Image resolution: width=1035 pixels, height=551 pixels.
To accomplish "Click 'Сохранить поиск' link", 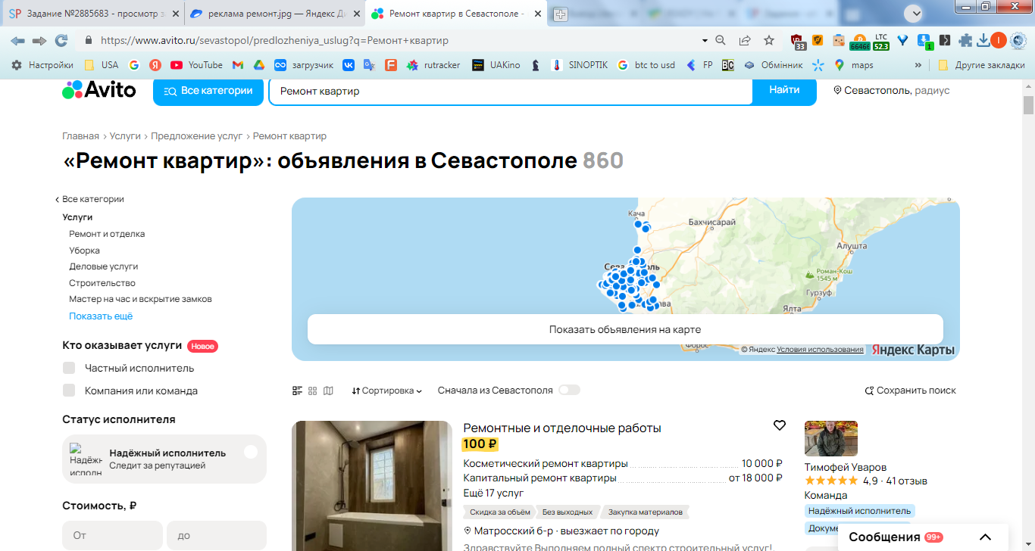I will 911,391.
